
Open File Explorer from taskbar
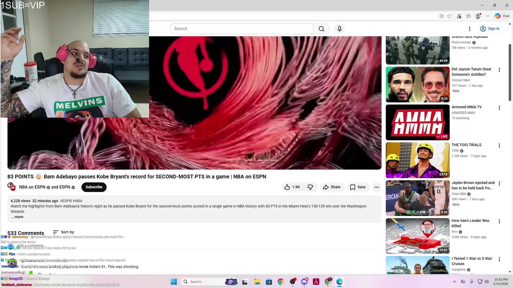click(x=257, y=282)
